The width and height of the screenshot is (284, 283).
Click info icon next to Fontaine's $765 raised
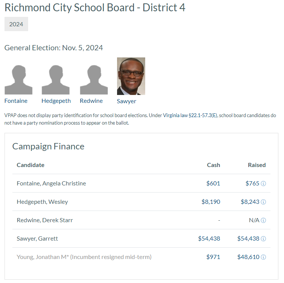pos(263,184)
